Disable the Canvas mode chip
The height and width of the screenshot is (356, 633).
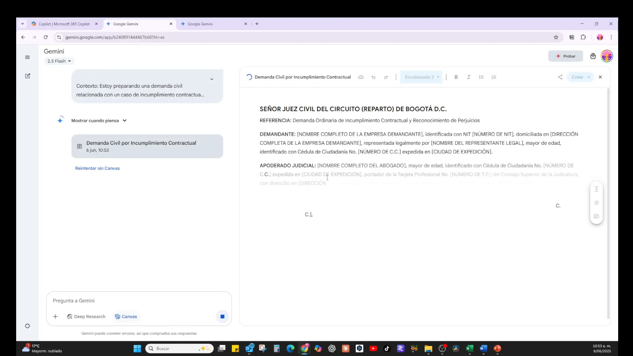click(126, 316)
